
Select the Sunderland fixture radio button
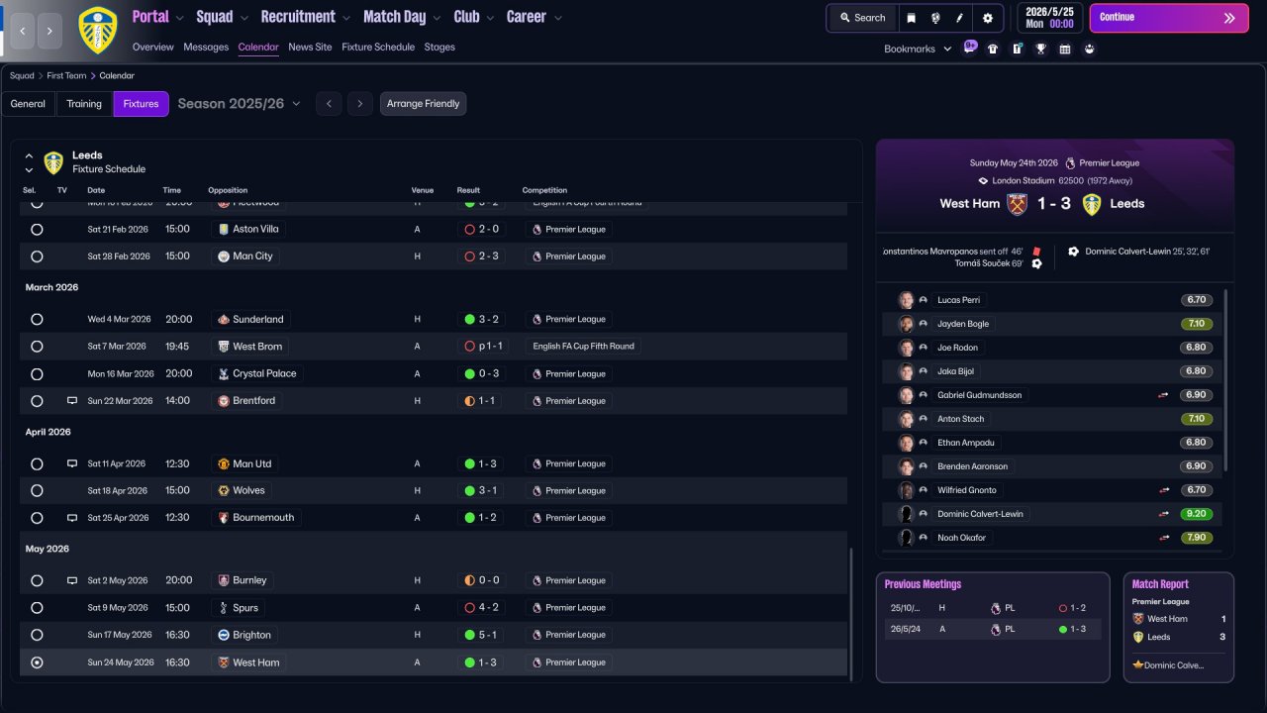[x=37, y=320]
